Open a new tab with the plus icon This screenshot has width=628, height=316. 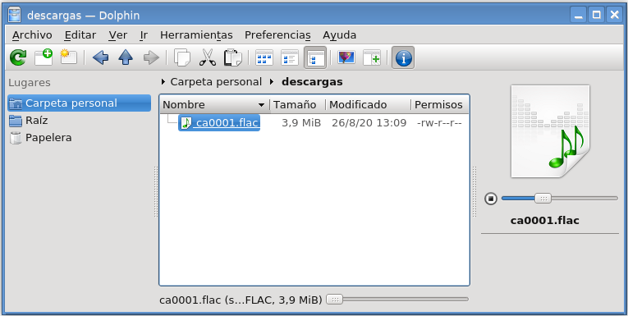tap(44, 57)
